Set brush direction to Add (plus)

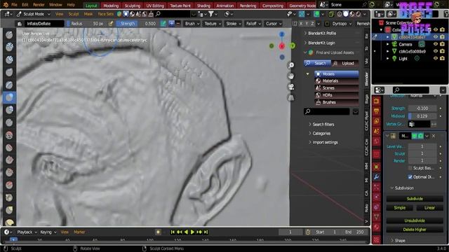(x=171, y=24)
